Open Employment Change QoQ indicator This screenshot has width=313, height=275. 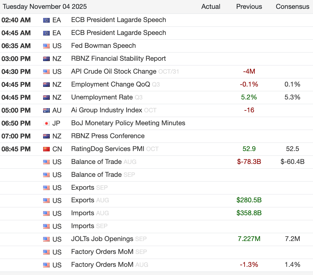[111, 84]
